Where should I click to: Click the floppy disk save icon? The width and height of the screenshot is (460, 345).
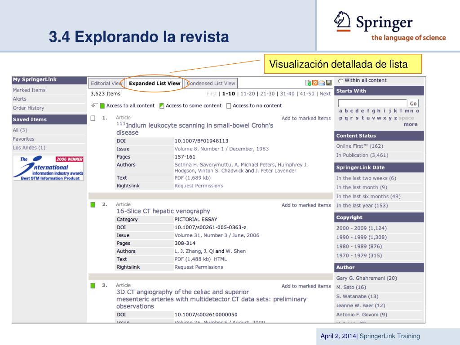click(x=328, y=83)
